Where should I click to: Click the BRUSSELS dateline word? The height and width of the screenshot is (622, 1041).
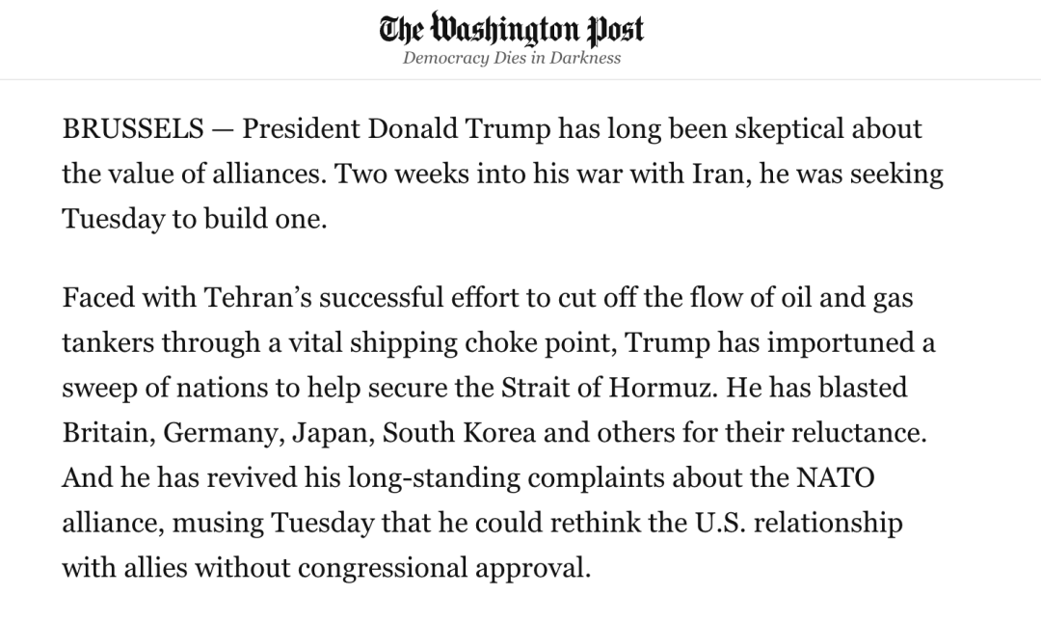[x=133, y=129]
